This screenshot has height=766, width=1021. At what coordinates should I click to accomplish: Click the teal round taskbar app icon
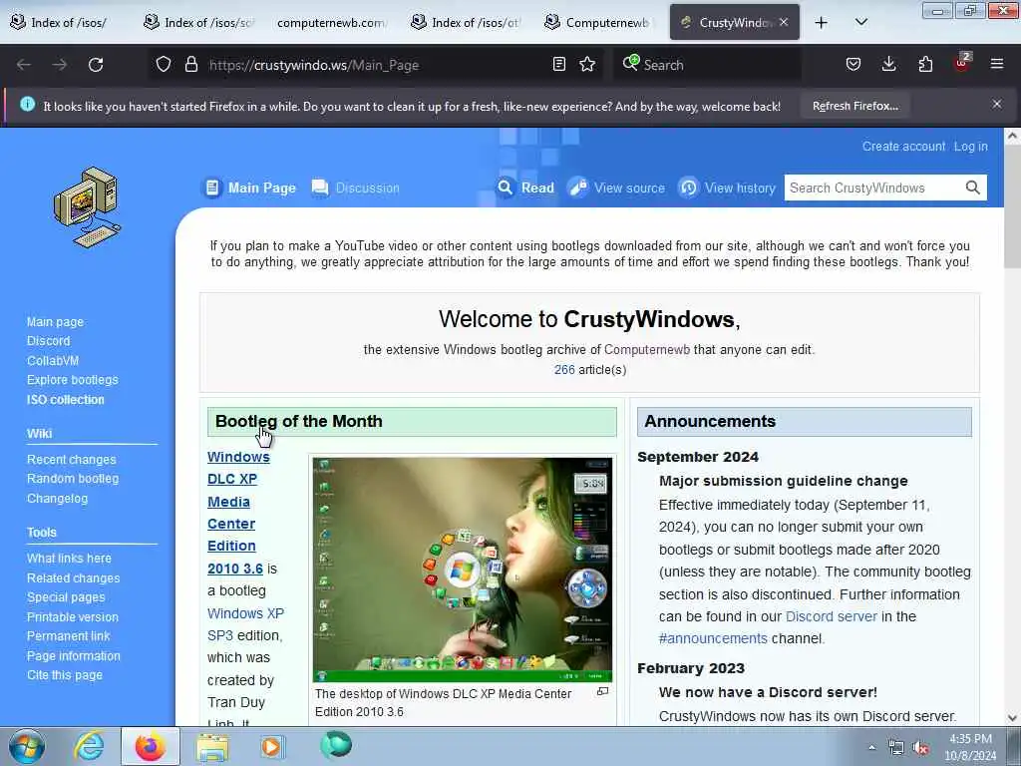(336, 745)
